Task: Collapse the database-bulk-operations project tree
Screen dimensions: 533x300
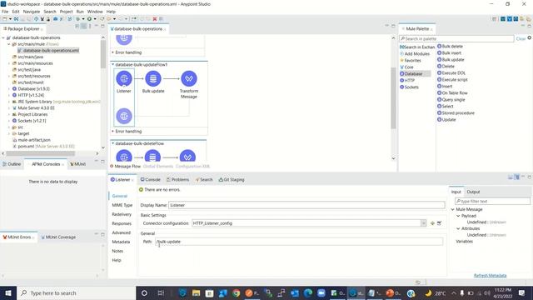Action: tap(3, 37)
